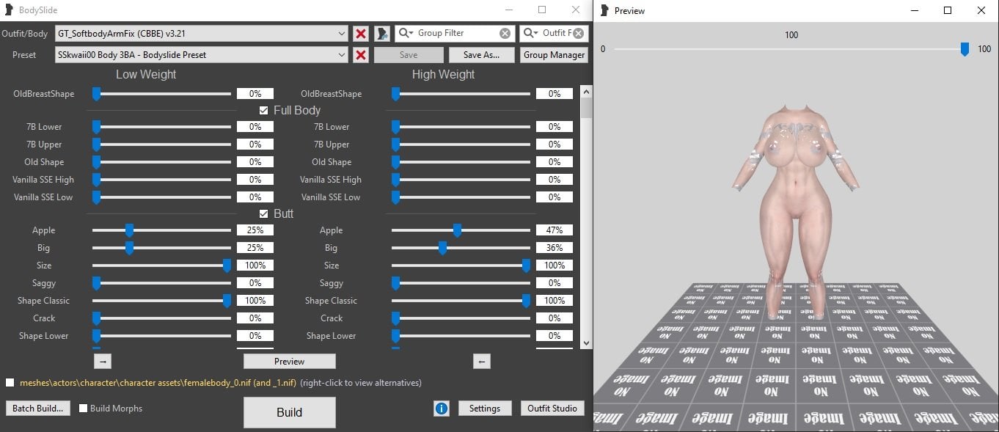Click the large Build button
Screen dimensions: 999x432
tap(290, 412)
